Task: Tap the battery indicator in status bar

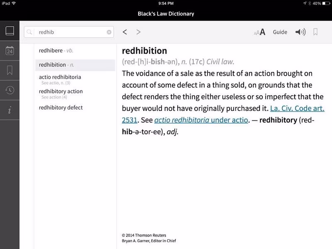Action: point(326,3)
